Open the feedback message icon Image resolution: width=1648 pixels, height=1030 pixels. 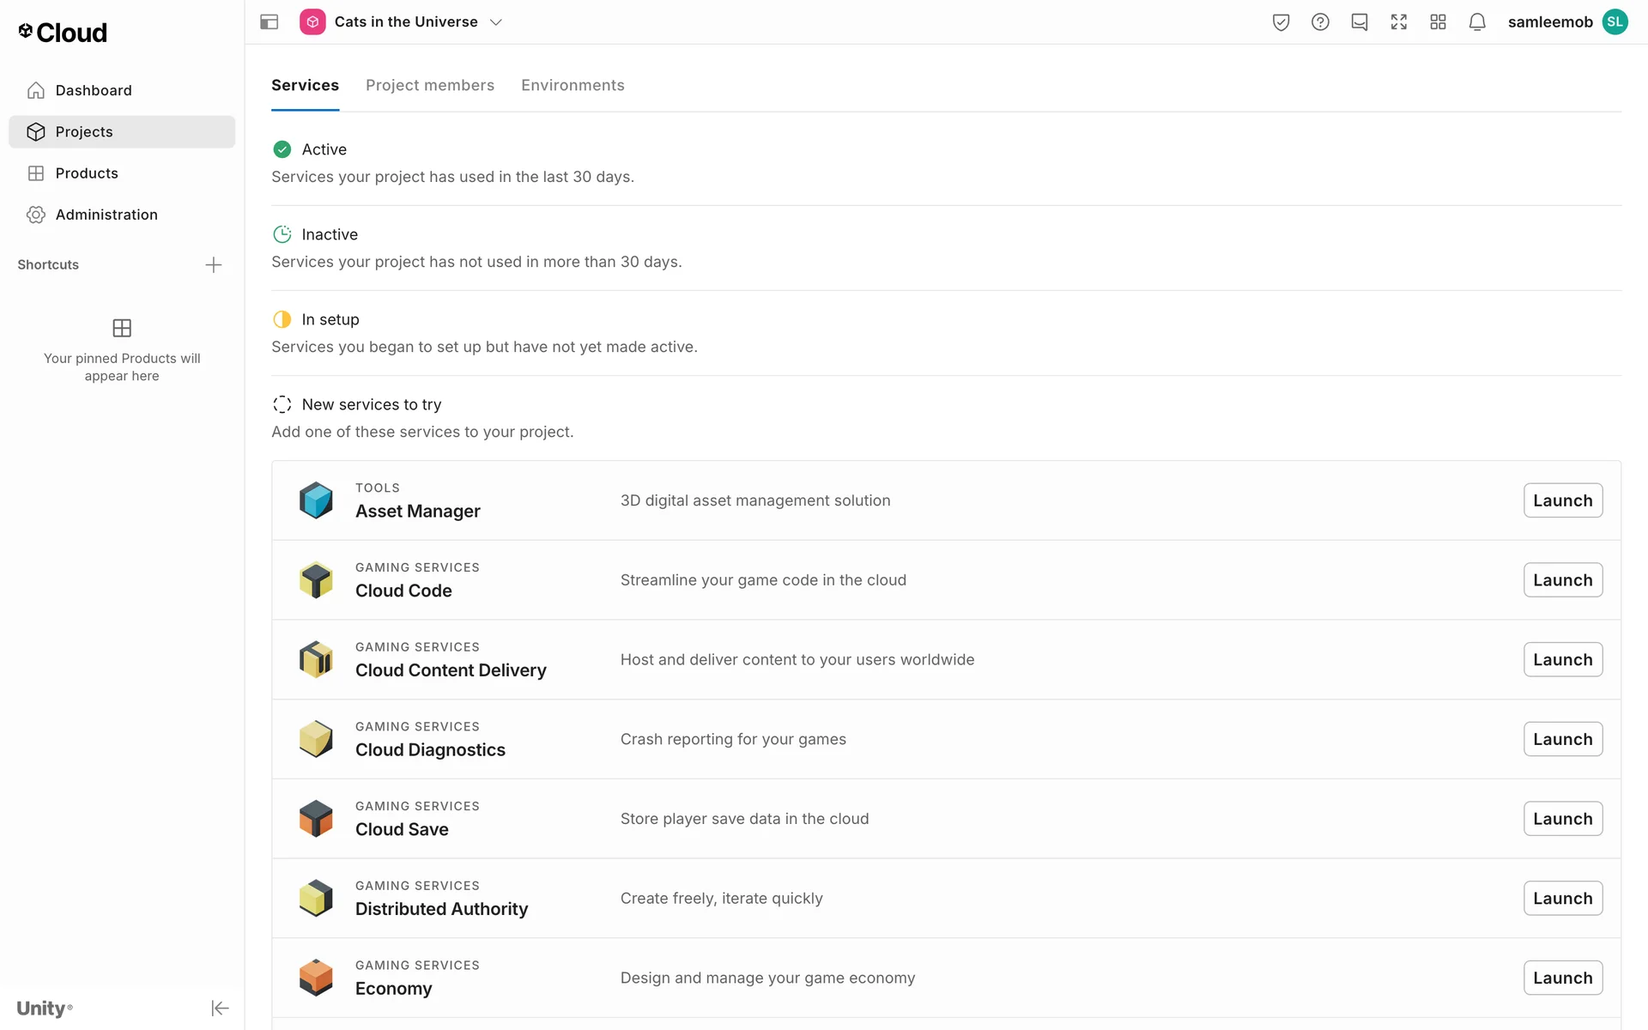1360,22
